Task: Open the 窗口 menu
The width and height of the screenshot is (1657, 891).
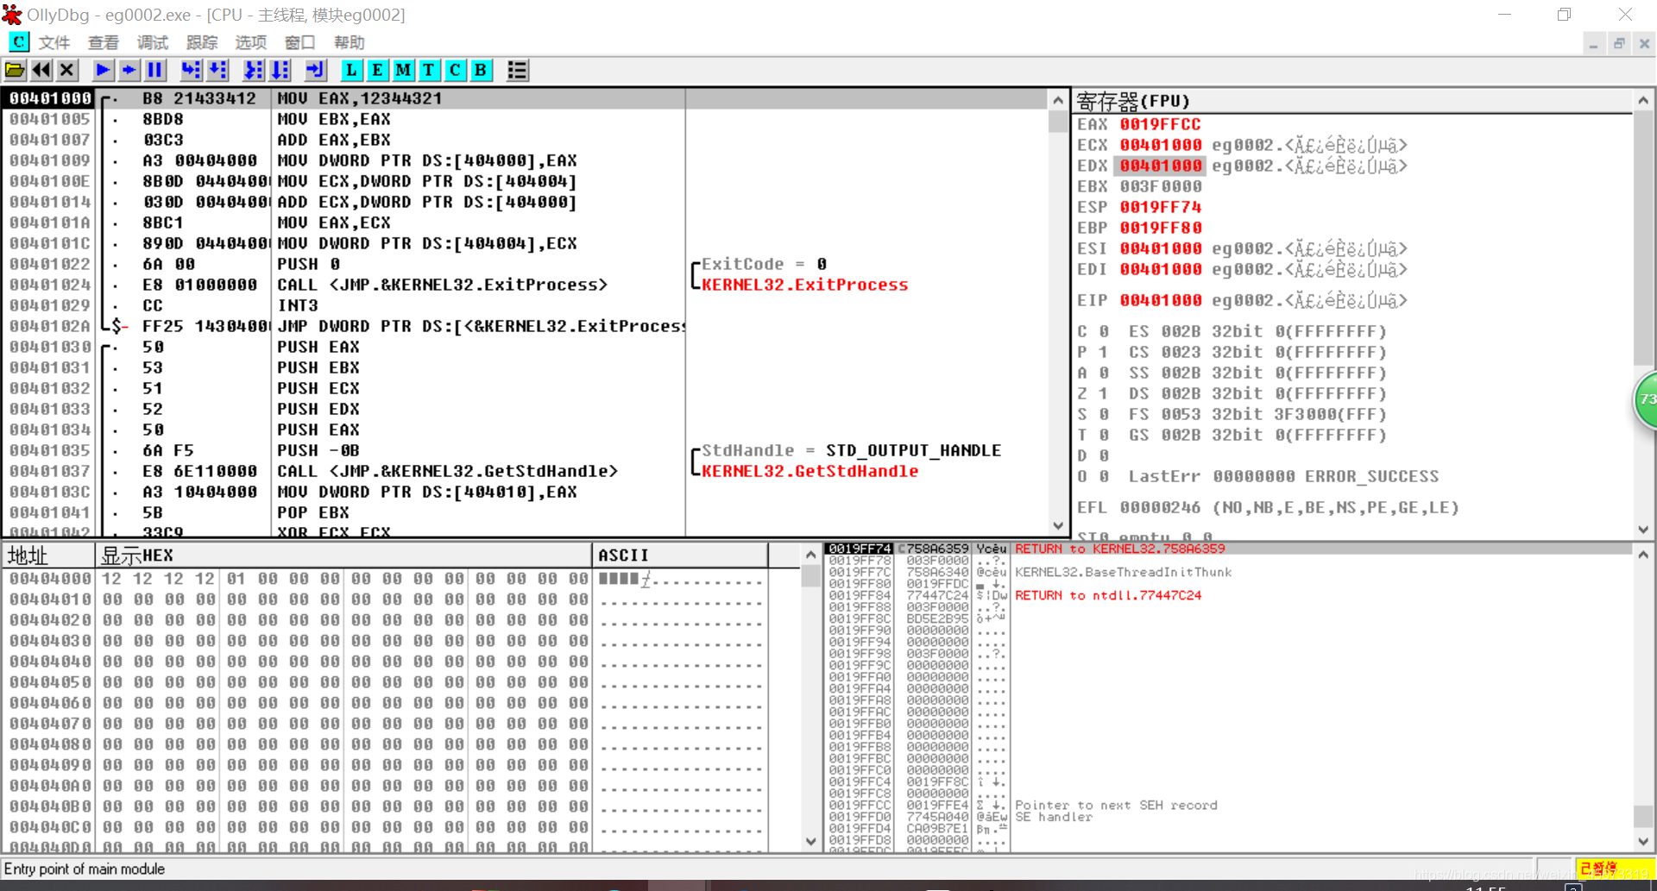Action: 300,42
